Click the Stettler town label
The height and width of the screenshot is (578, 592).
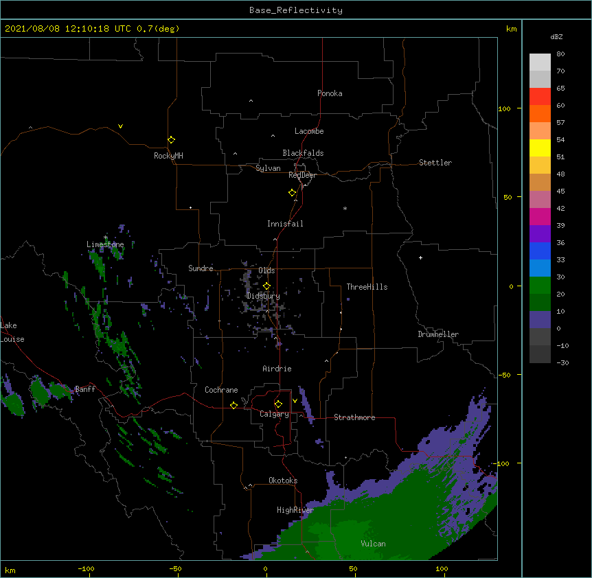point(435,163)
